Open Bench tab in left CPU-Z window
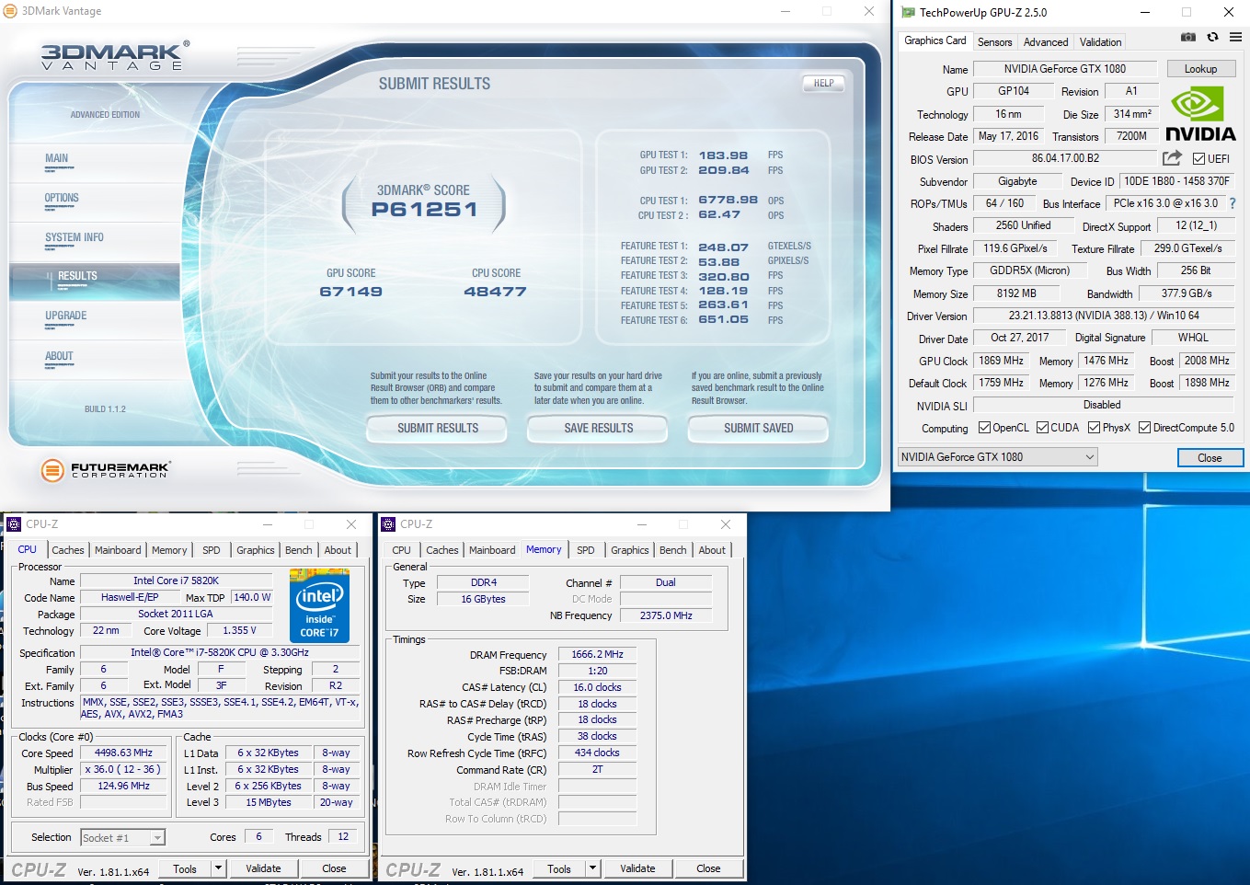 299,550
